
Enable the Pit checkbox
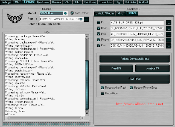[x=98, y=22]
